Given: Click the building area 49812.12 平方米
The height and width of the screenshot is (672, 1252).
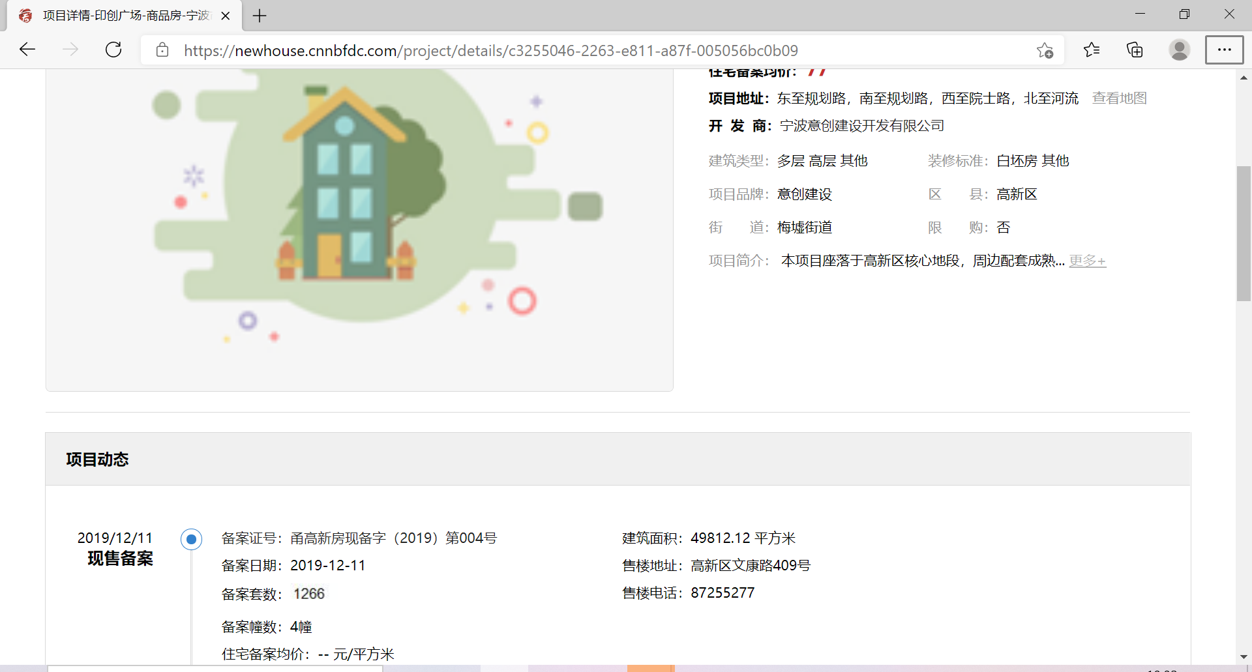Looking at the screenshot, I should tap(743, 538).
